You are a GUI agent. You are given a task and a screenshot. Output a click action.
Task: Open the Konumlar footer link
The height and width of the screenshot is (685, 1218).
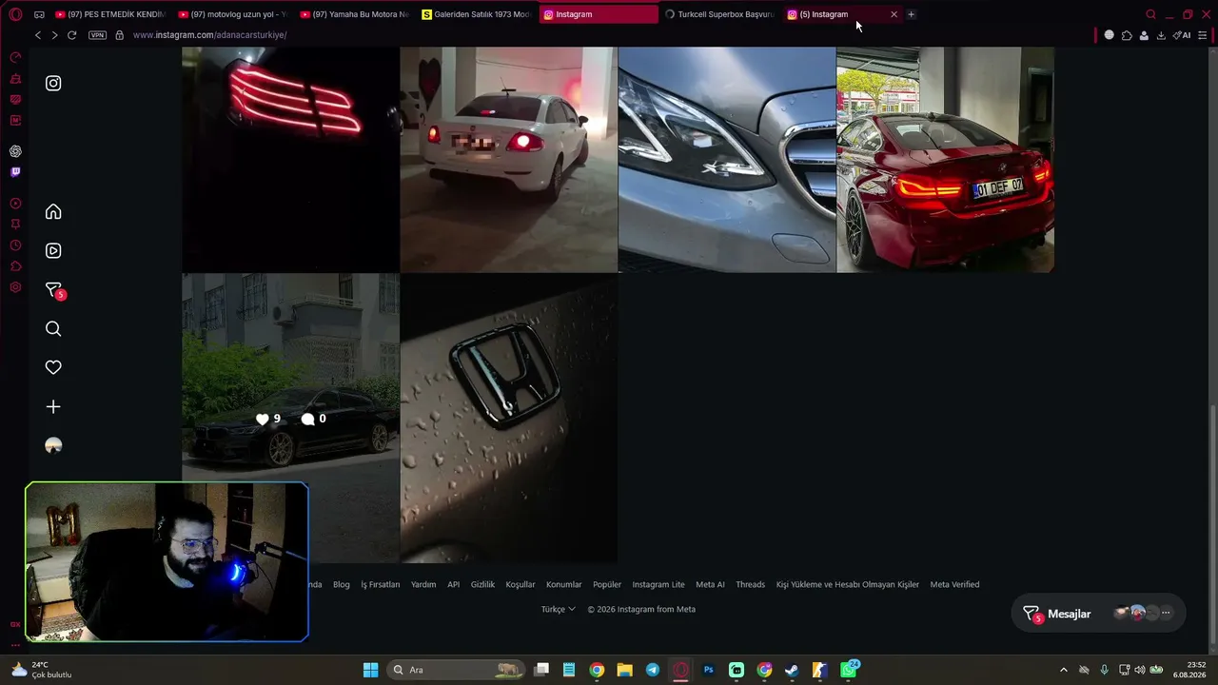click(x=564, y=584)
